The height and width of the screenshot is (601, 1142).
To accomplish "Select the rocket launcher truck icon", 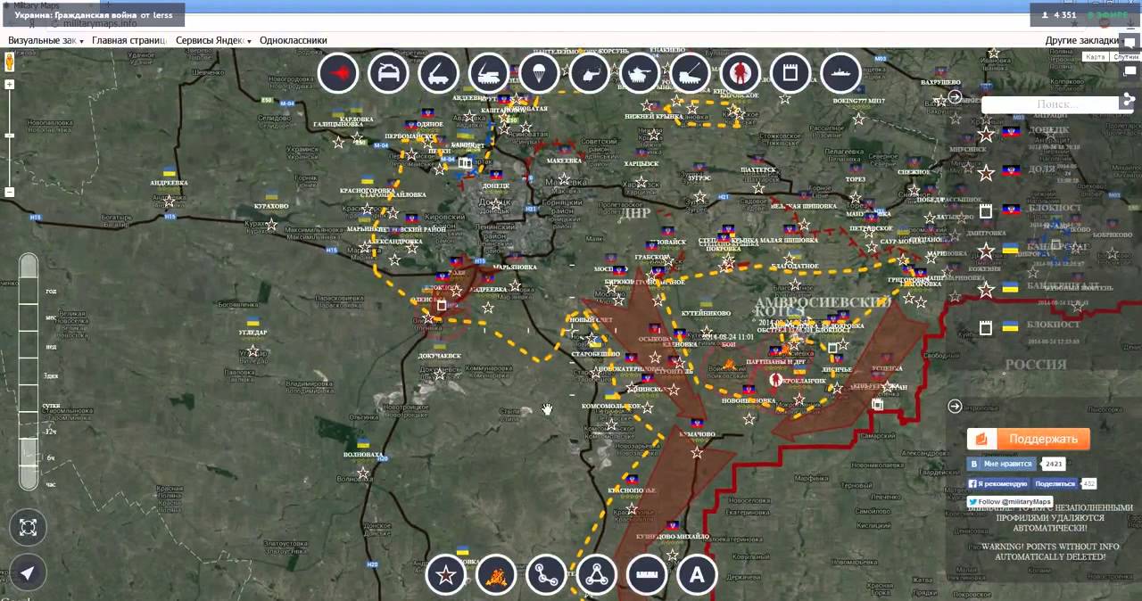I will pos(438,74).
